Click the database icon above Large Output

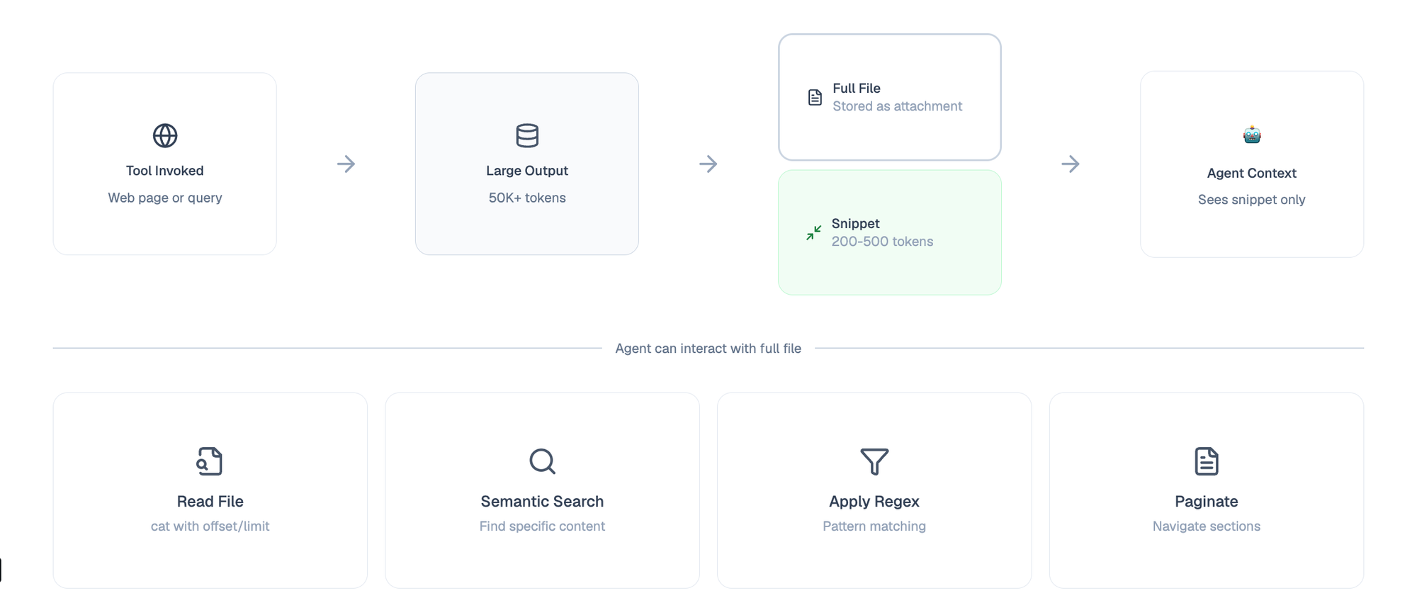tap(527, 135)
